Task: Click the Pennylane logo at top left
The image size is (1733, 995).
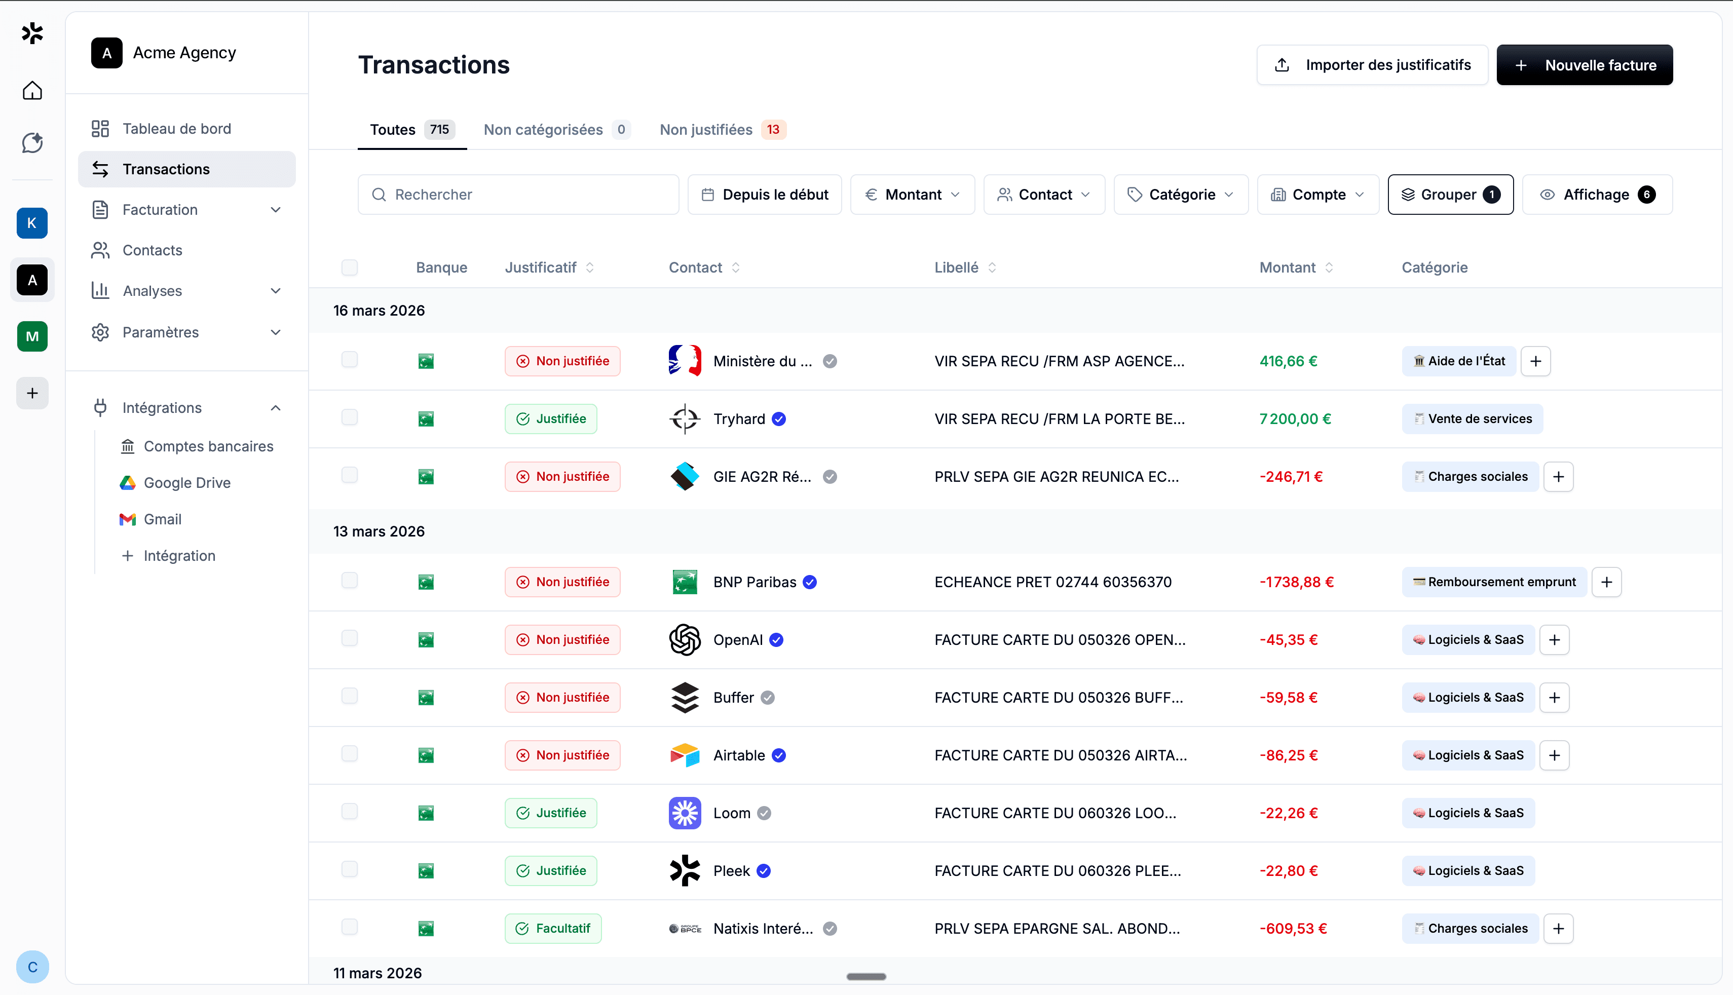Action: (32, 33)
